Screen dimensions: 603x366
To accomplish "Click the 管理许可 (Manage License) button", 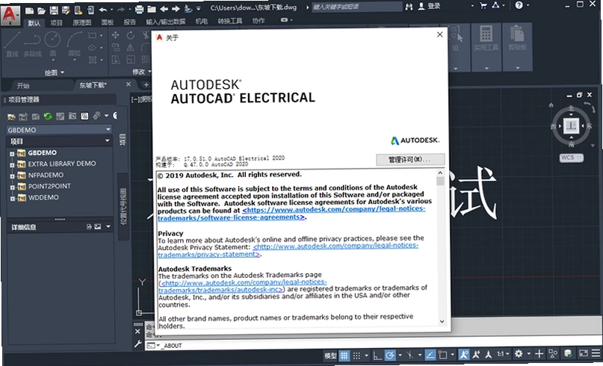I will tap(410, 159).
